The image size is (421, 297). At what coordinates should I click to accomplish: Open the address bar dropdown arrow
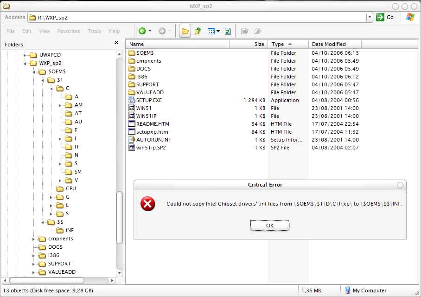pyautogui.click(x=369, y=17)
